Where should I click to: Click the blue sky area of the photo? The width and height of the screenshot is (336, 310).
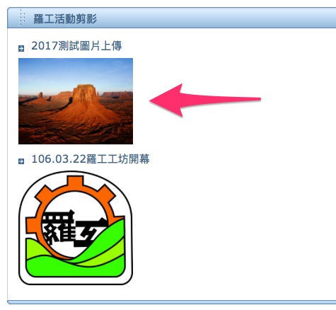click(x=76, y=72)
